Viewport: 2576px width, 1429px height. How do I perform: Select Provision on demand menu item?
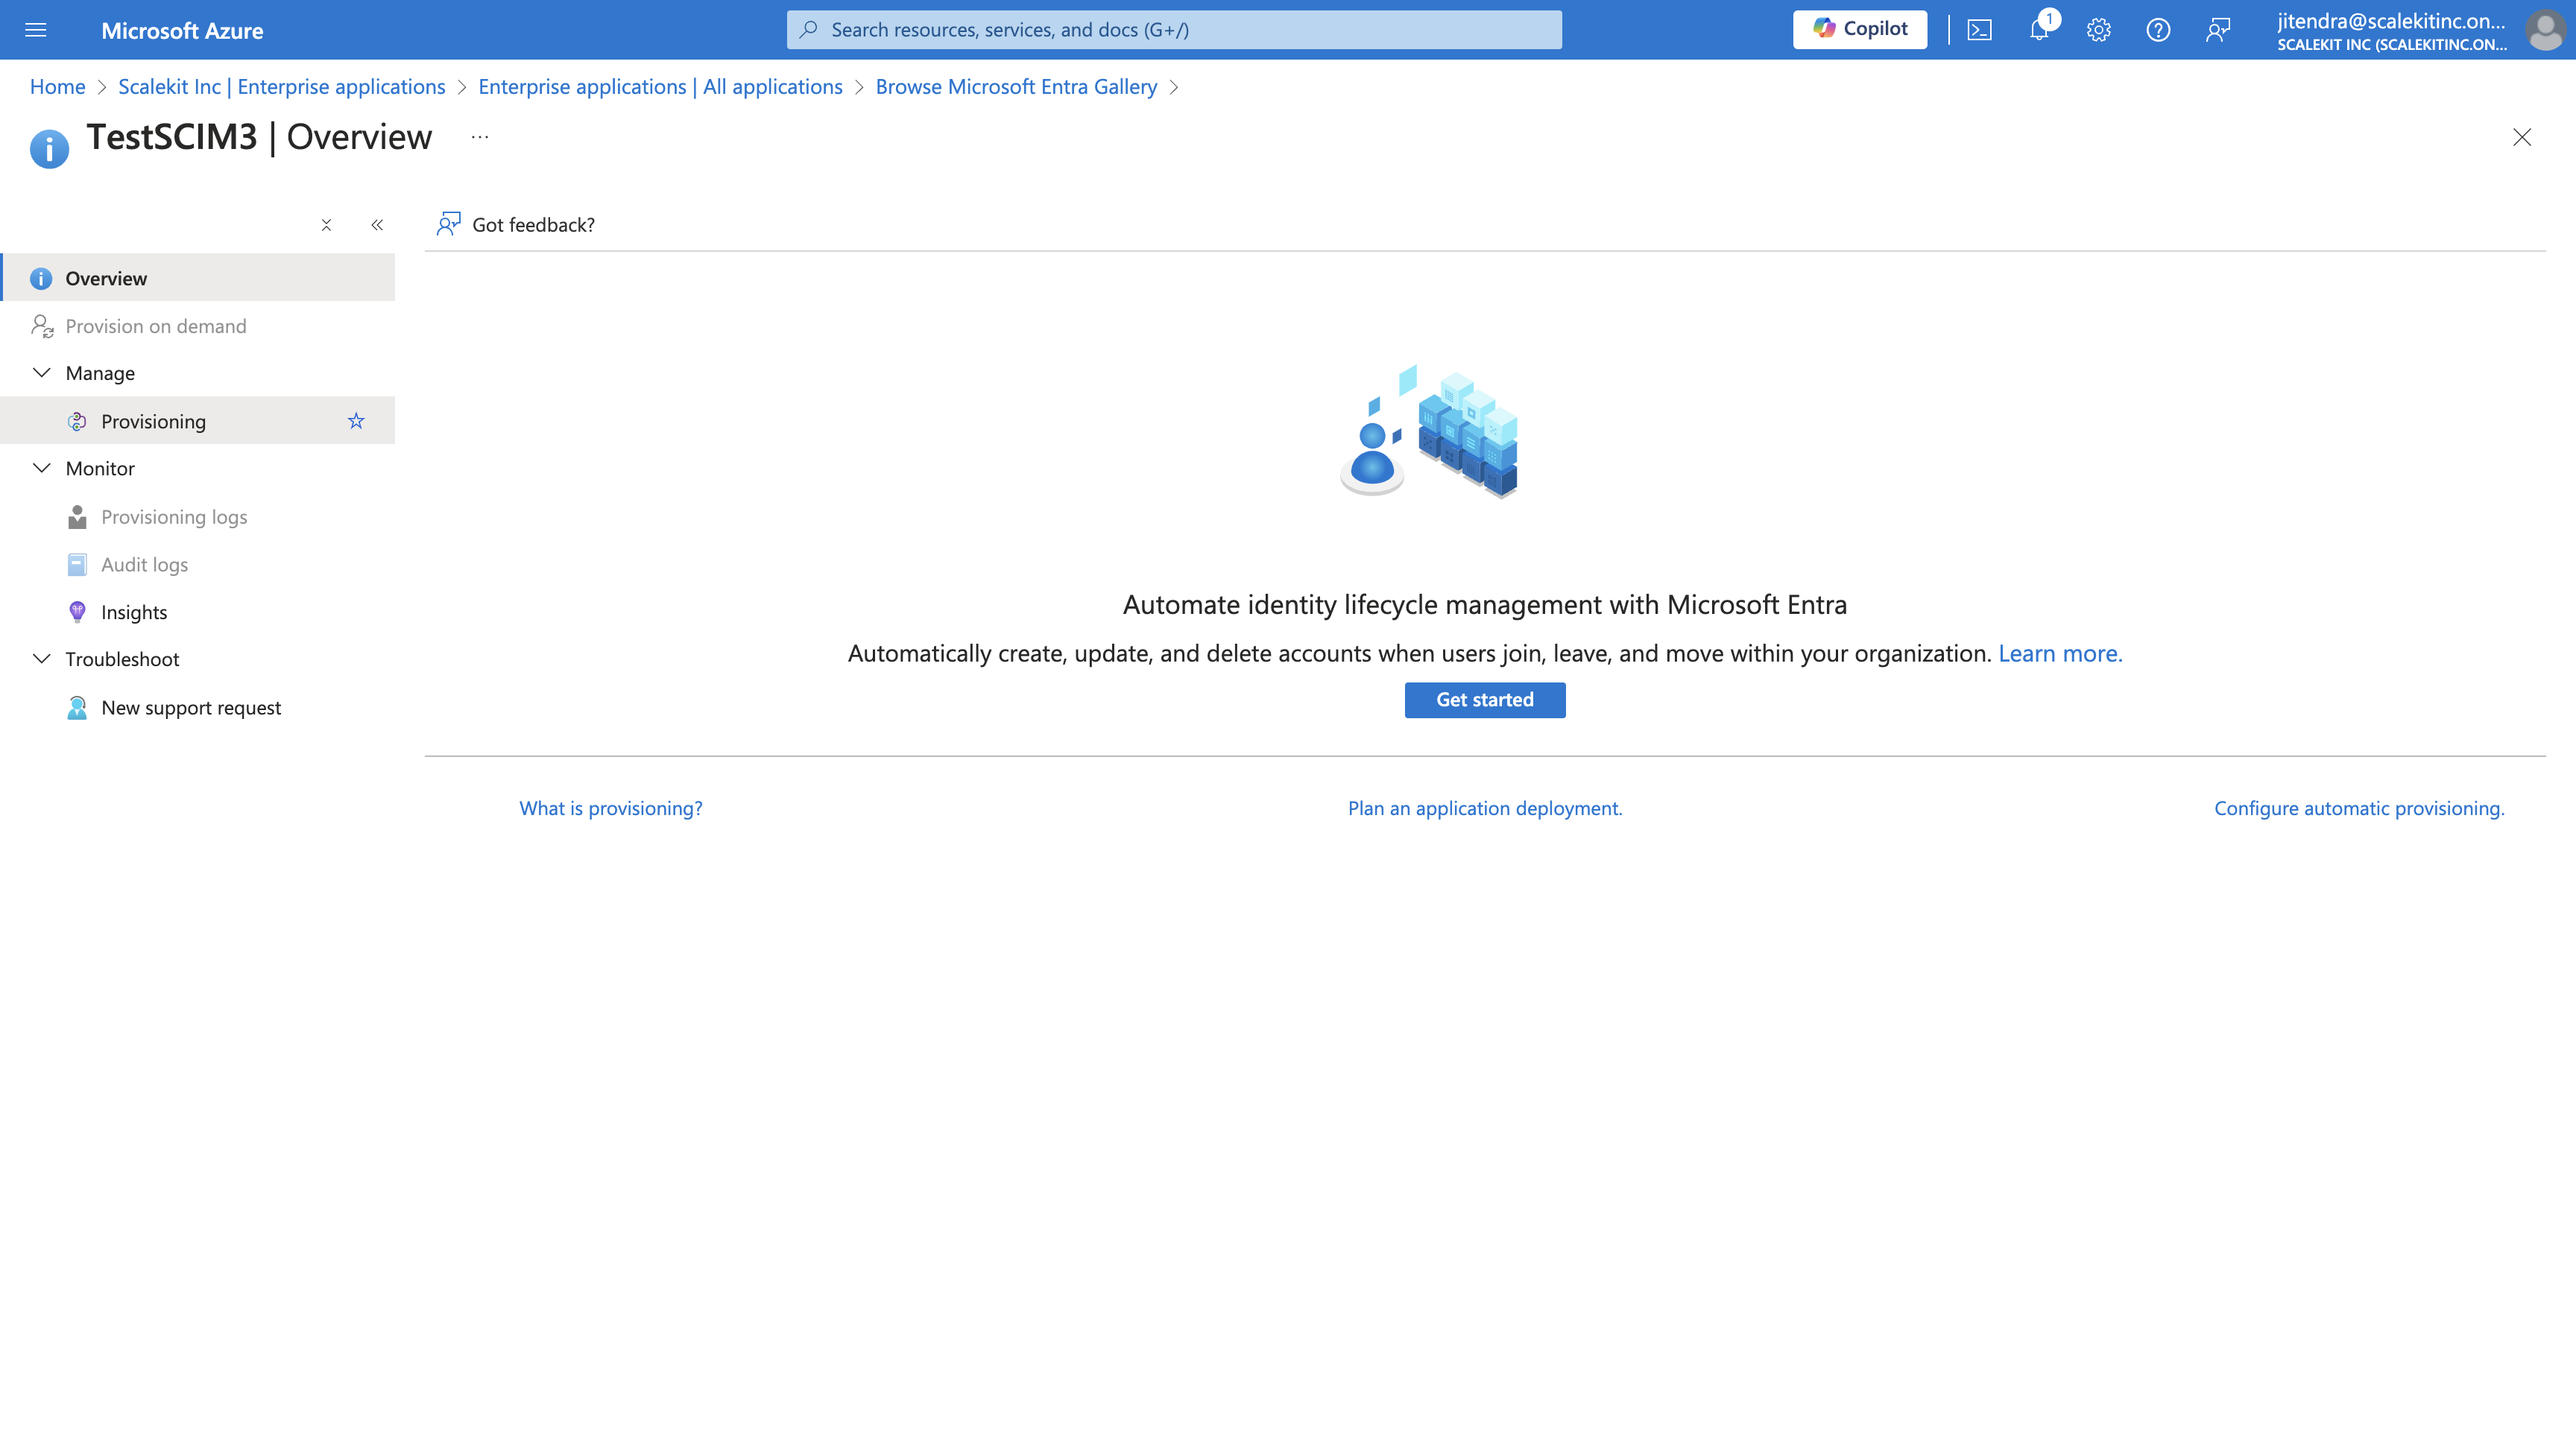click(198, 326)
